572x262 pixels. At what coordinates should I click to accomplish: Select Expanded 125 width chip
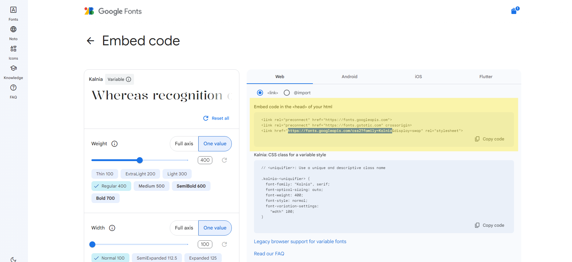203,258
